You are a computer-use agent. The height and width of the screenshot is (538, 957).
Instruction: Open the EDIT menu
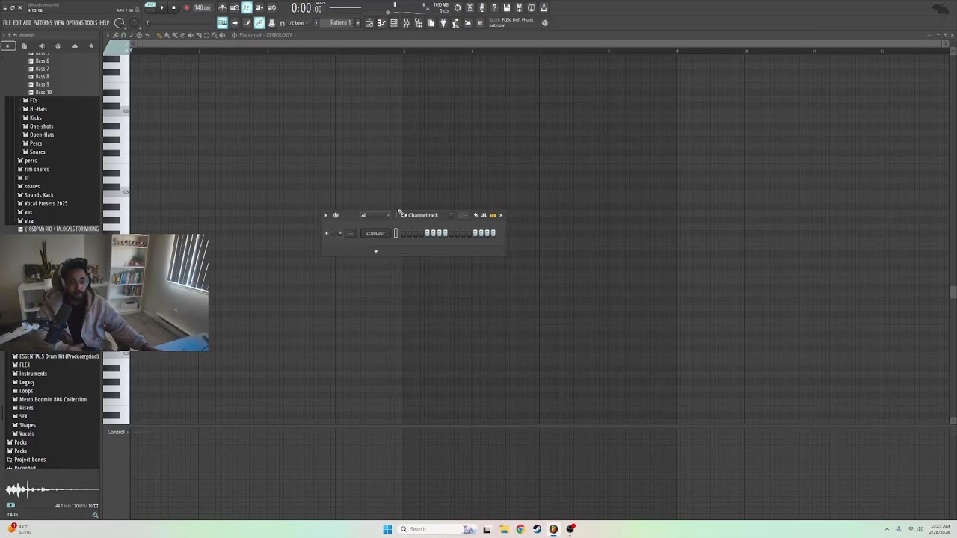17,23
